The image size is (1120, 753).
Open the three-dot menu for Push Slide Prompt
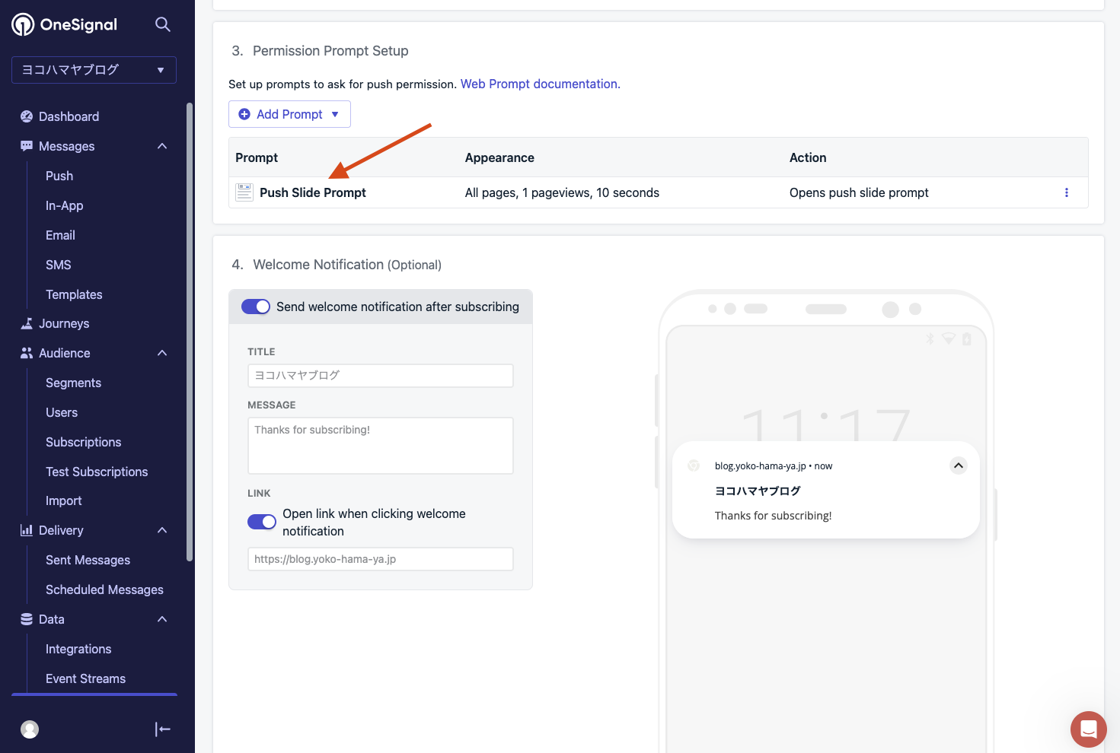(1066, 192)
